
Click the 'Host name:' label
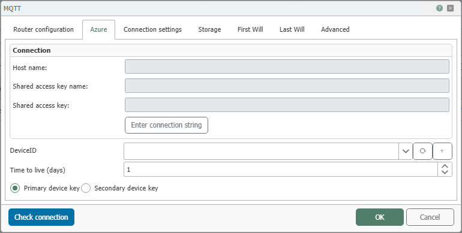[x=30, y=68]
